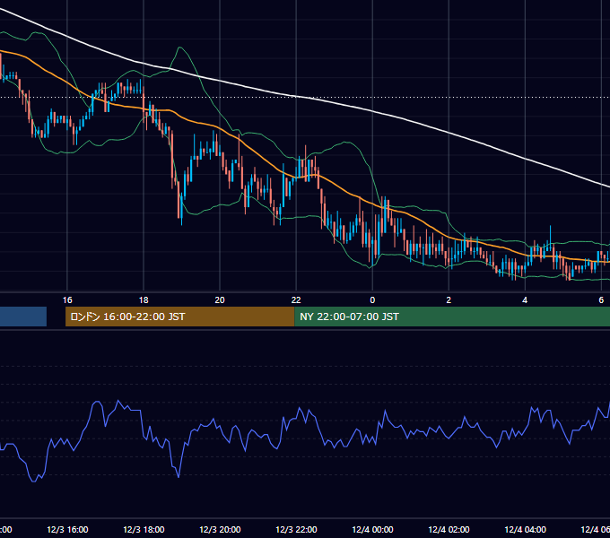Click the ロンドン 16:00-22:00 JST session bar

click(179, 317)
